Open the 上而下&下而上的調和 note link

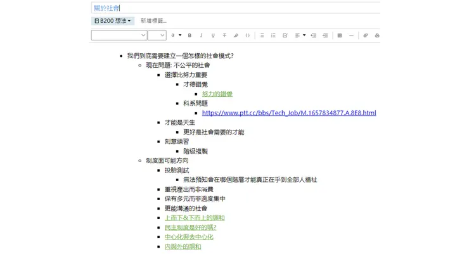click(195, 218)
